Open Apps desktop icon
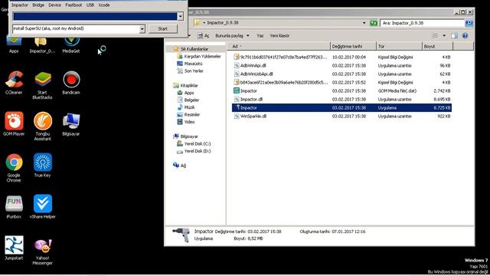The image size is (490, 276). click(x=14, y=45)
